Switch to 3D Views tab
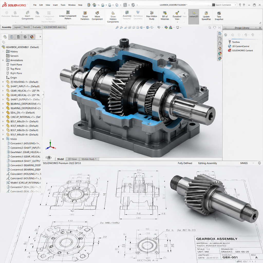263x263 pixels. coord(72,159)
